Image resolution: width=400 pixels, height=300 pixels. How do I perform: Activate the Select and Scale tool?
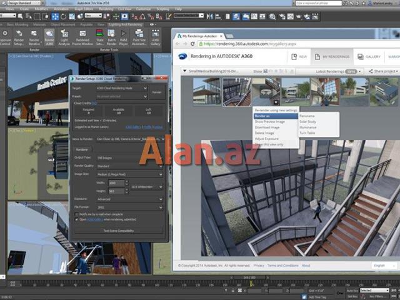coord(72,17)
